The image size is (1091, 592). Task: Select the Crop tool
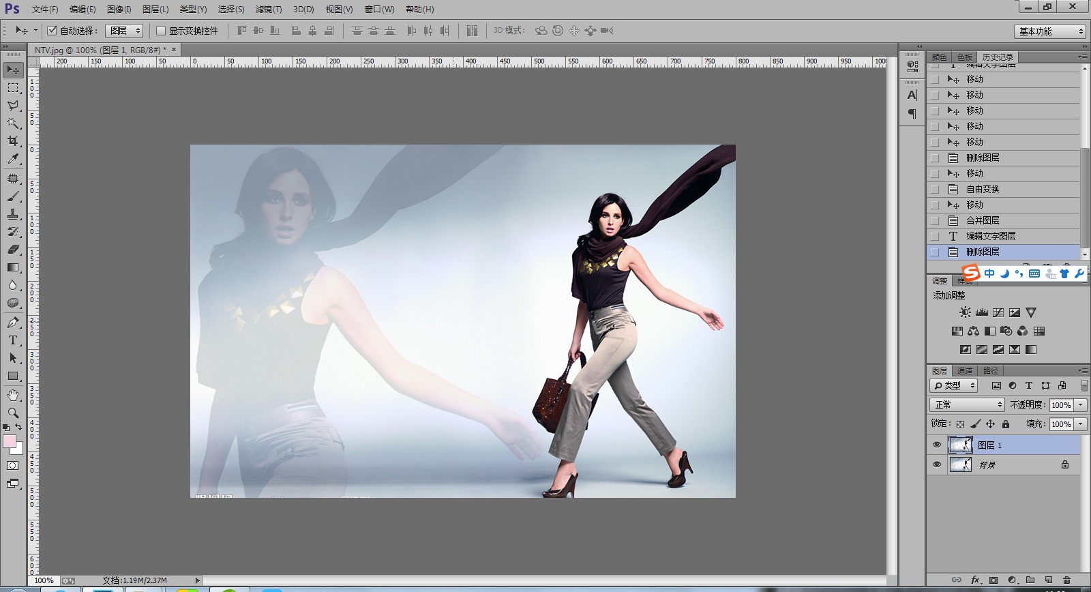[x=13, y=140]
